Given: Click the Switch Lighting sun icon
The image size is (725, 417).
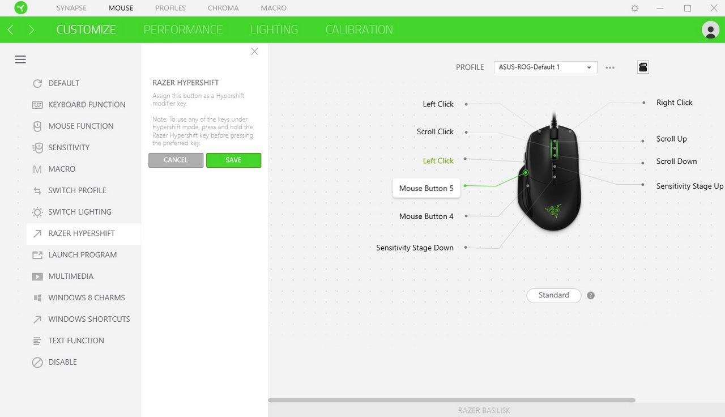Looking at the screenshot, I should click(37, 212).
